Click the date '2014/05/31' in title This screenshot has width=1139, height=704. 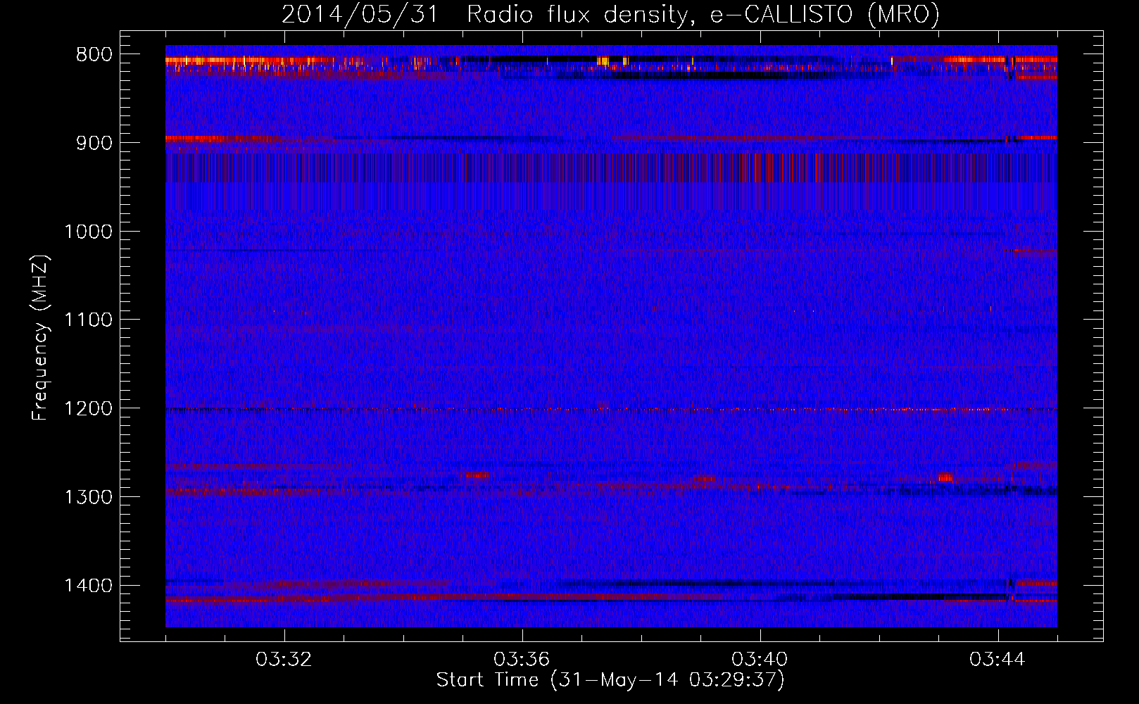pos(360,15)
